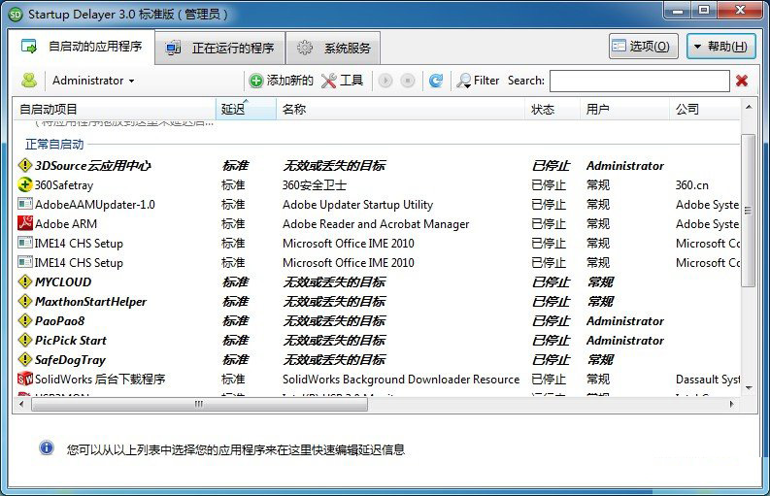Viewport: 770px width, 496px height.
Task: Click PaoPao8 row's Administrator user cell
Action: pos(624,320)
